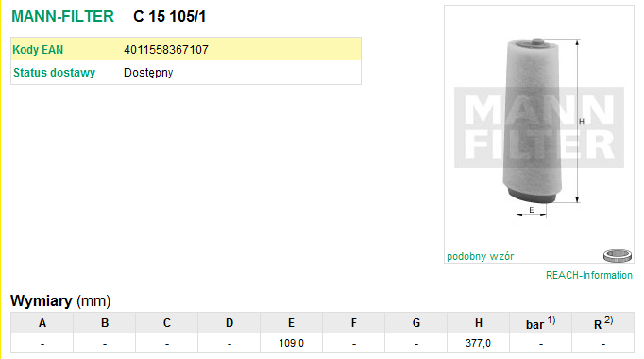The width and height of the screenshot is (644, 359).
Task: Click the EAN code 4011558367107
Action: 166,50
